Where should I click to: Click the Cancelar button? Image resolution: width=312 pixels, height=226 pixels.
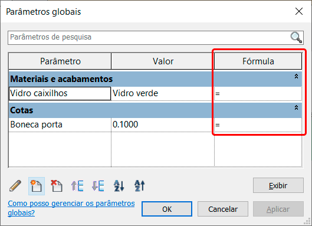coord(223,209)
